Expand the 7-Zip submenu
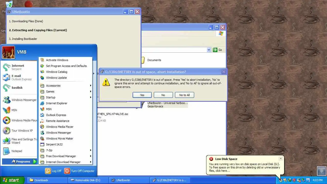The height and width of the screenshot is (184, 327). click(x=65, y=150)
